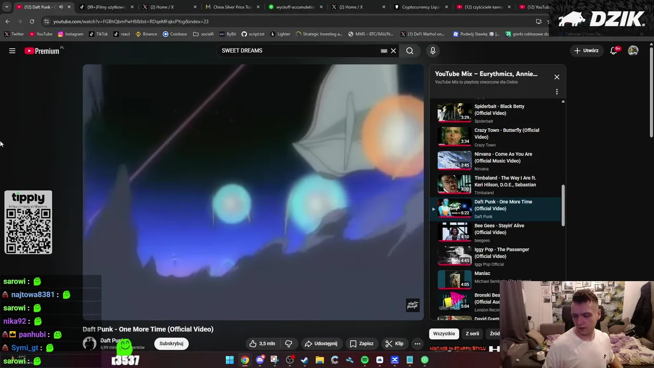Open Discord from the taskbar
Screen dimensions: 654x368
(260, 360)
